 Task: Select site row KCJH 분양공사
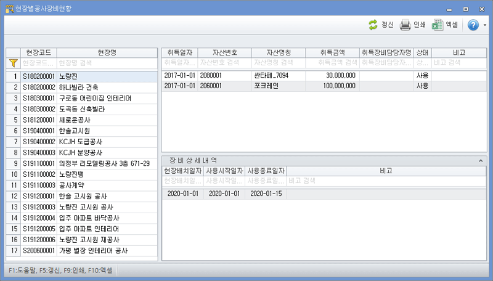tap(82, 153)
